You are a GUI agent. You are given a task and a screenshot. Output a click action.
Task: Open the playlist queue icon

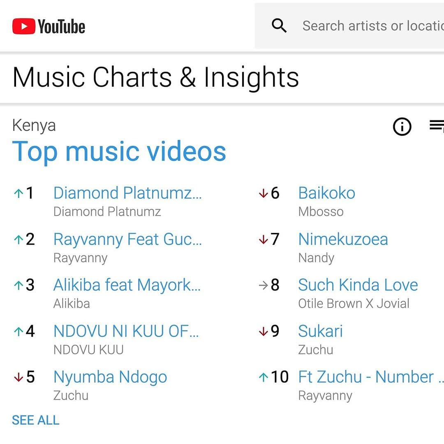(437, 125)
